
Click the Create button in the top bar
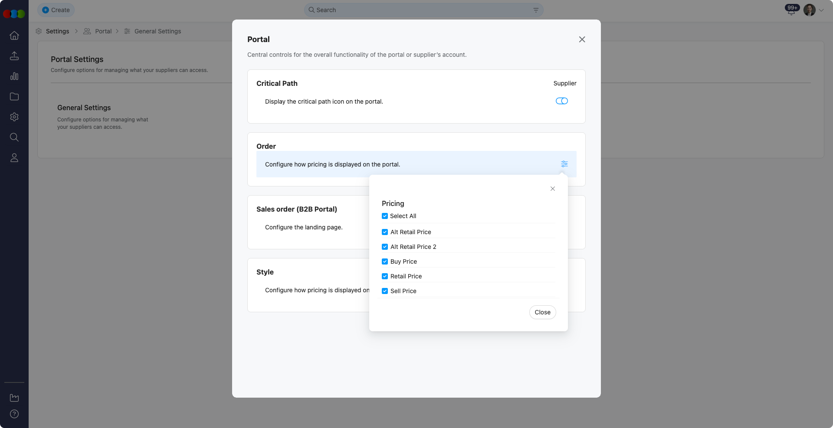point(56,10)
